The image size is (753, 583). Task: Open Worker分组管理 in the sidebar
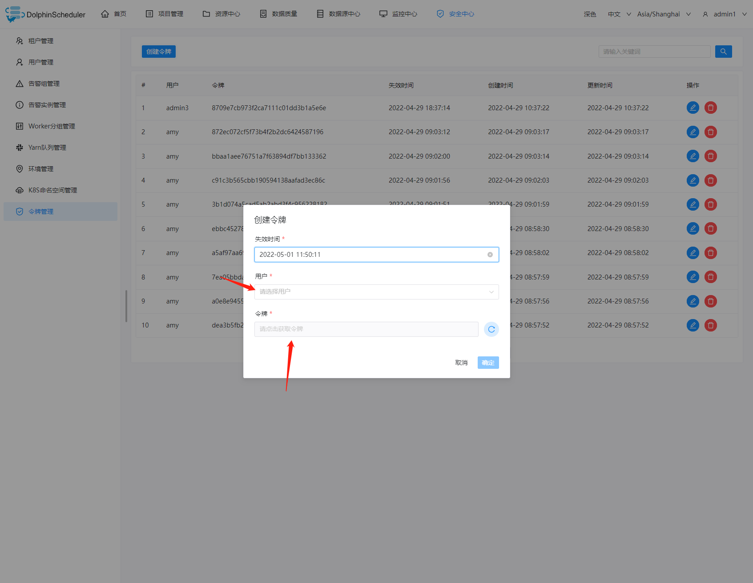coord(60,126)
